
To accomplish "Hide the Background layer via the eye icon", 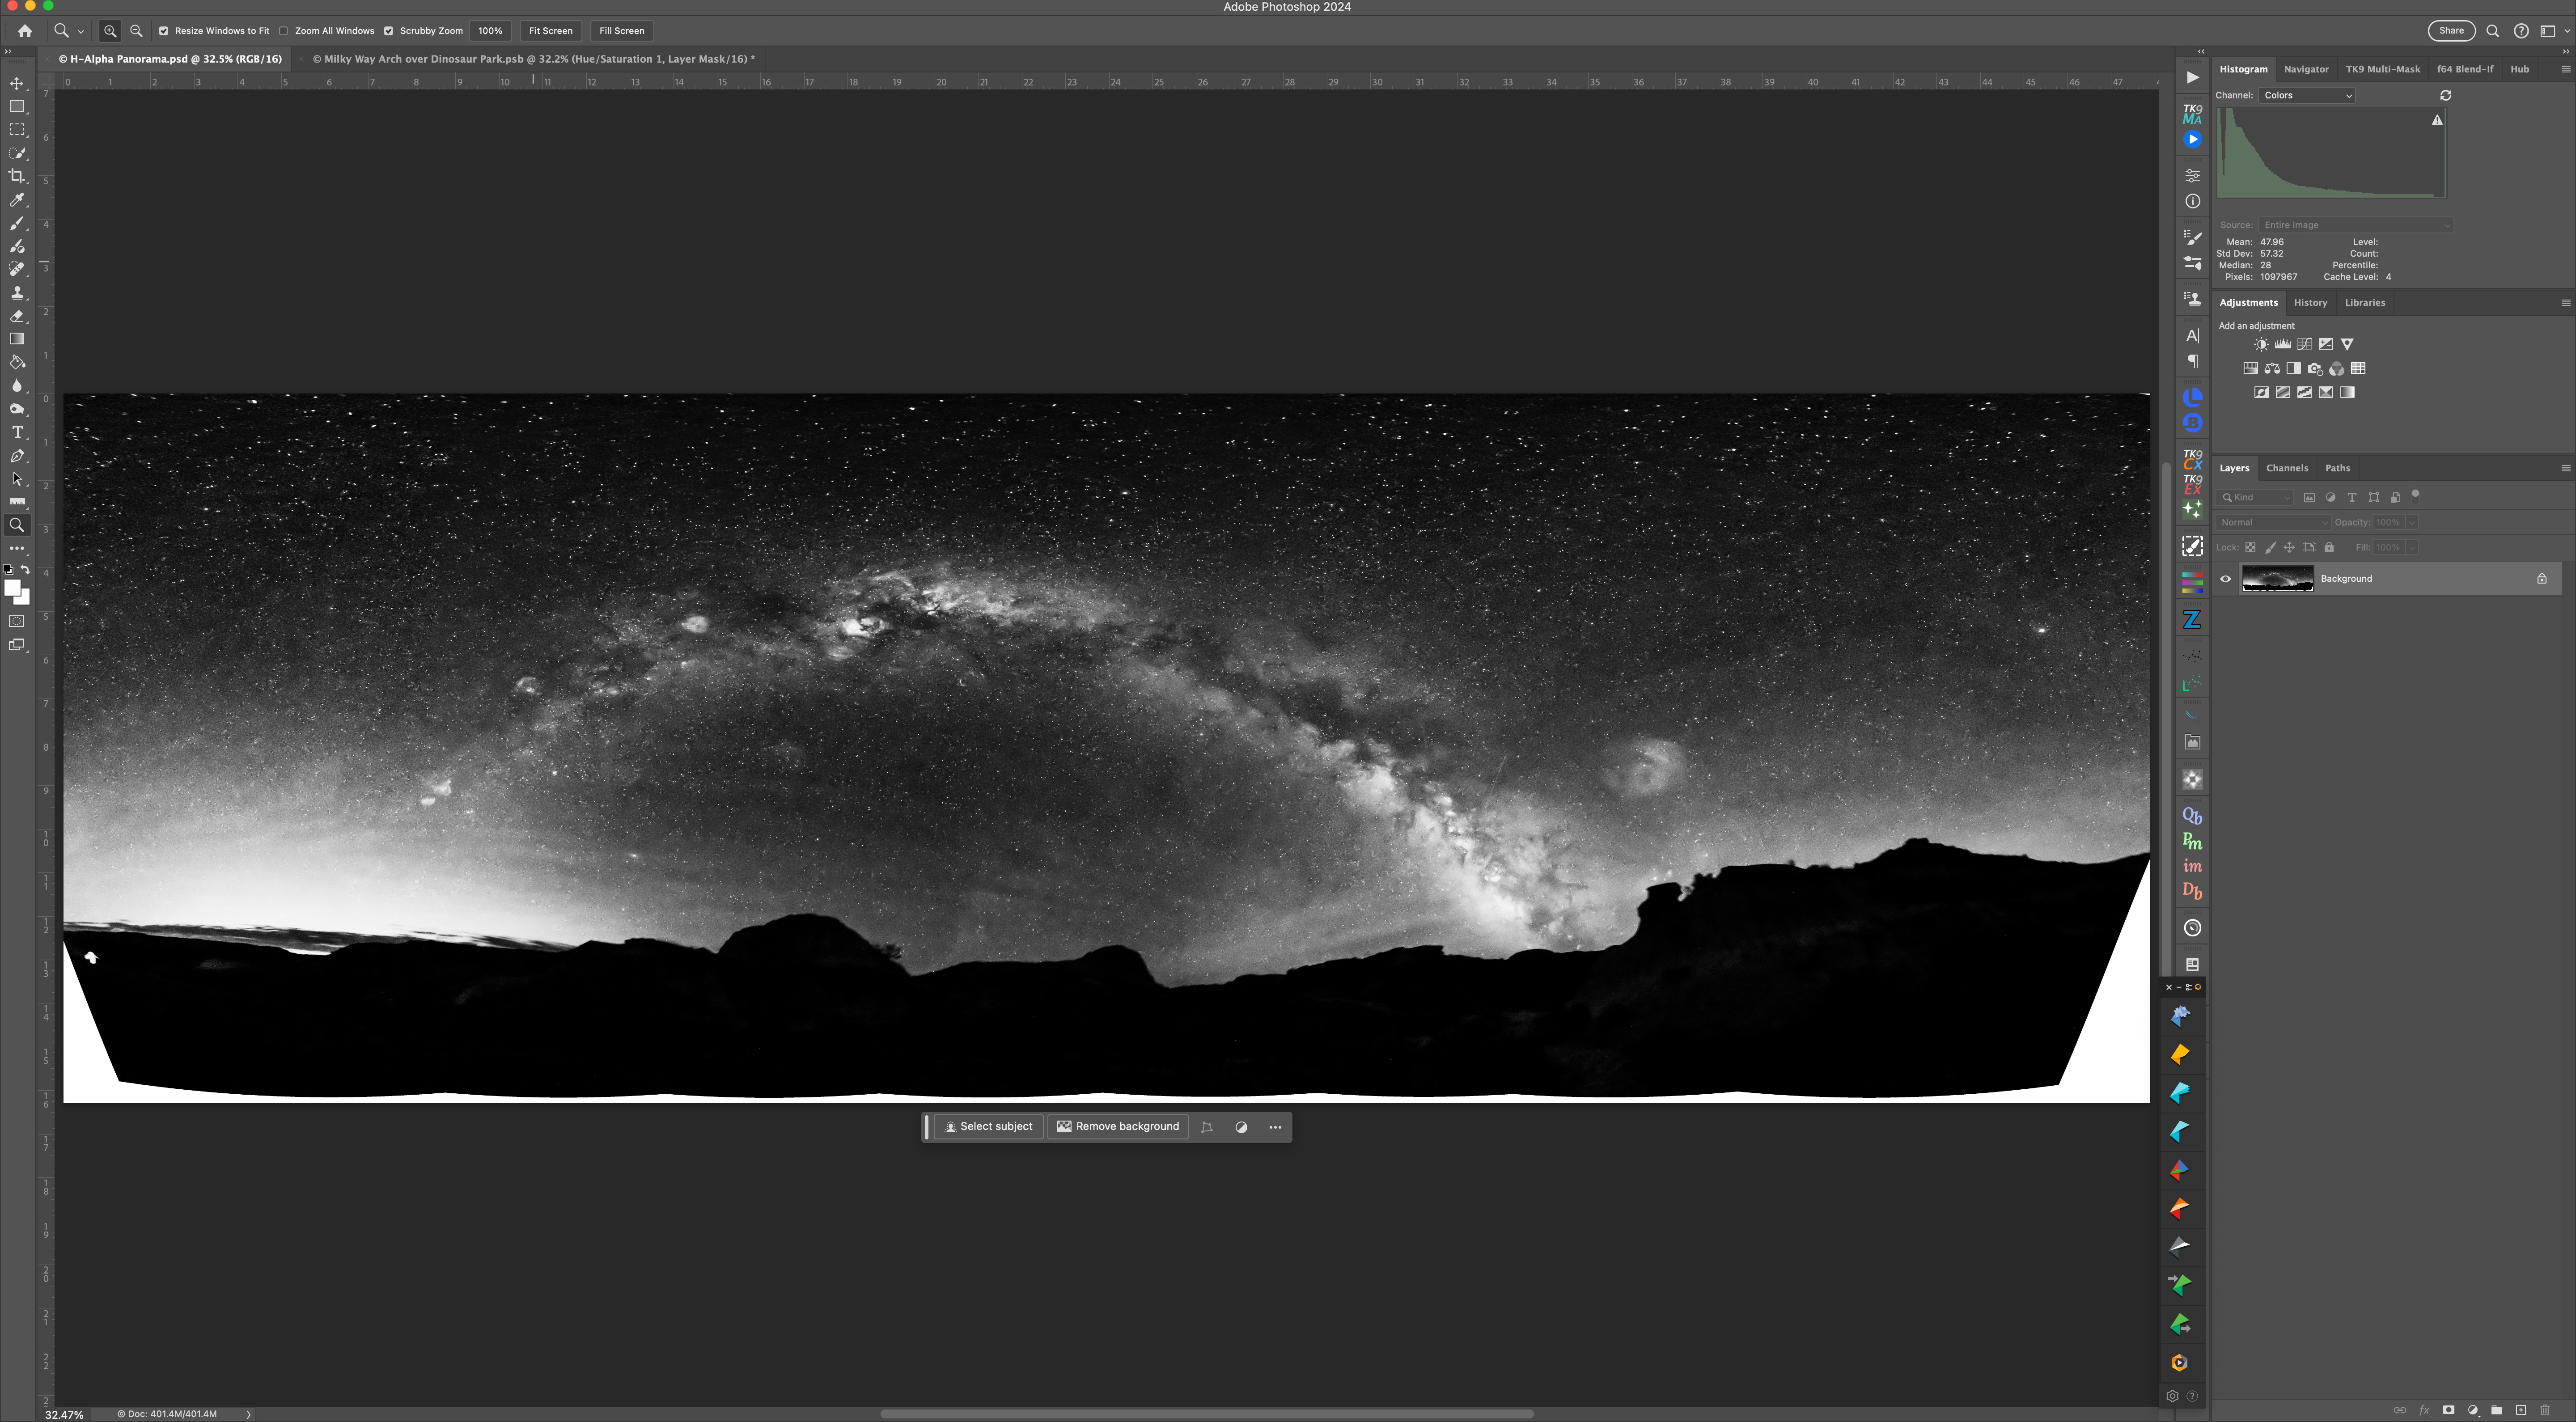I will click(x=2225, y=579).
